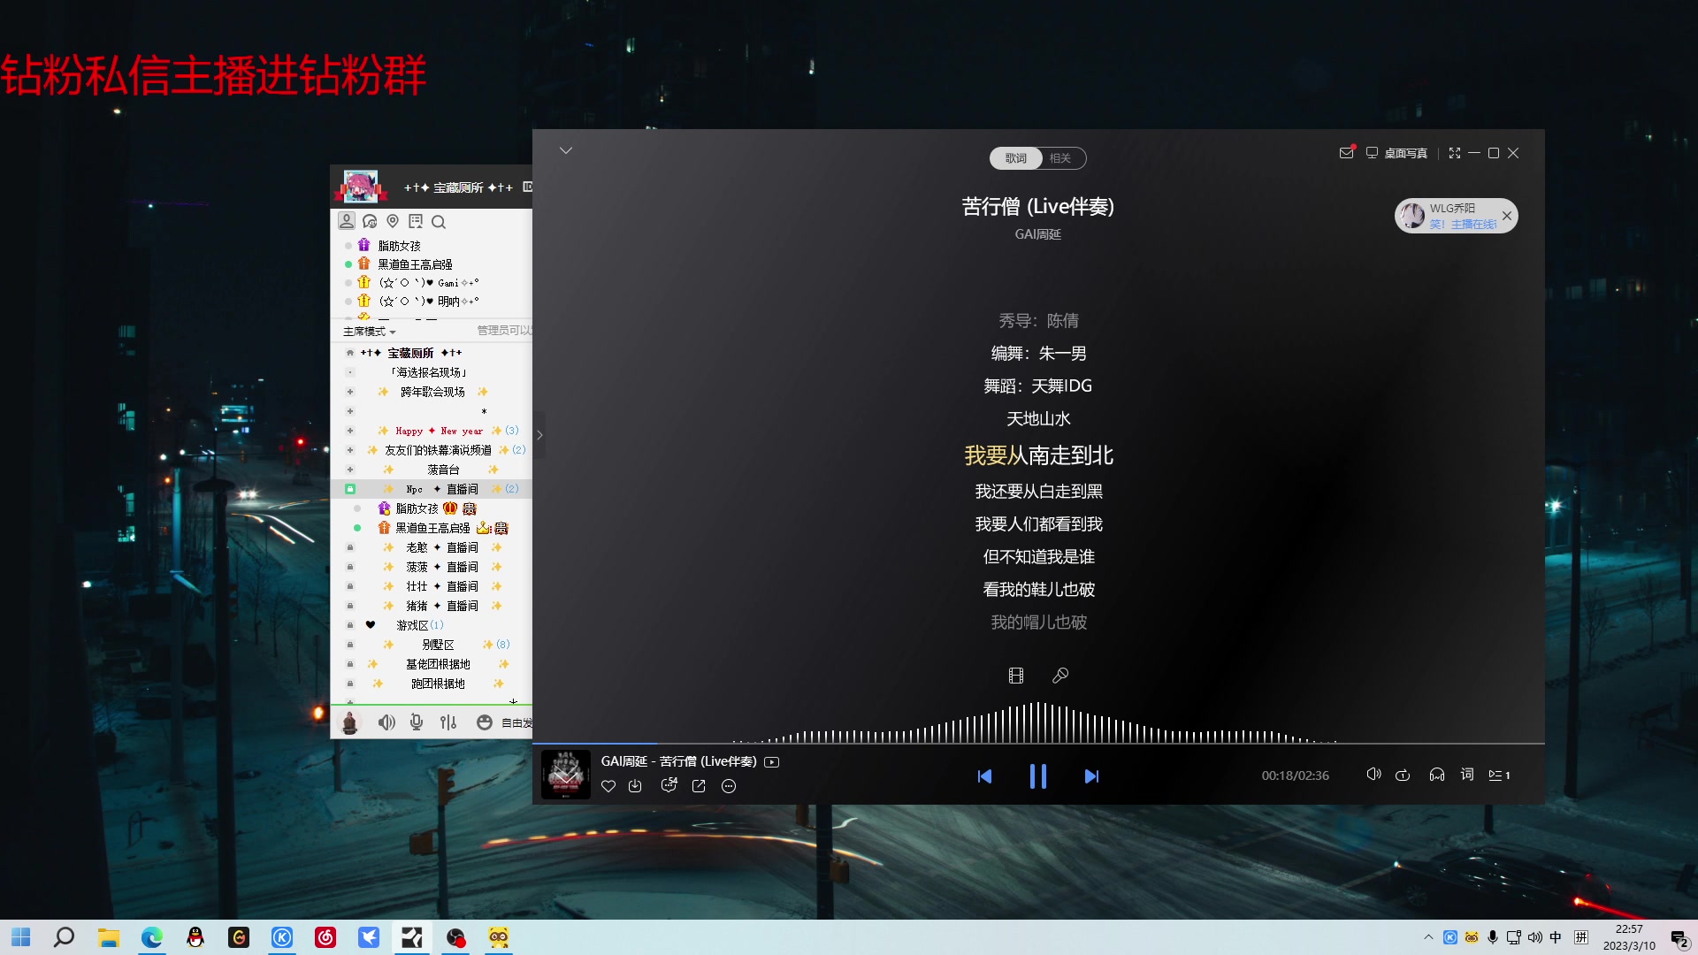The height and width of the screenshot is (955, 1698).
Task: Switch to the 相关 tab
Action: 1060,158
